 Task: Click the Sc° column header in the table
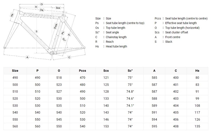[x=130, y=71]
